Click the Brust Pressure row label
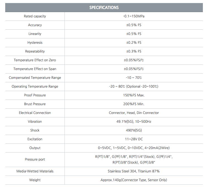The height and width of the screenshot is (189, 210). tap(35, 104)
